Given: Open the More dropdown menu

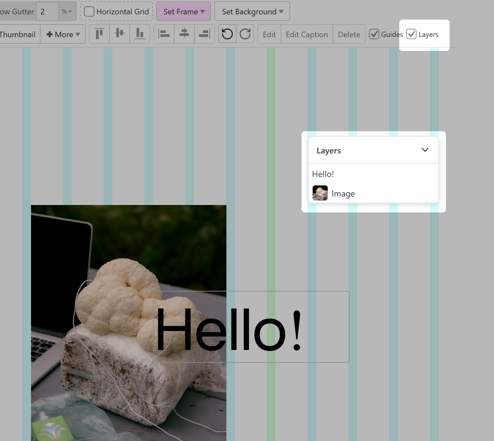Looking at the screenshot, I should pos(63,34).
